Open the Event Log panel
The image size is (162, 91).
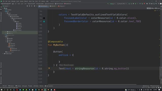pos(146,86)
